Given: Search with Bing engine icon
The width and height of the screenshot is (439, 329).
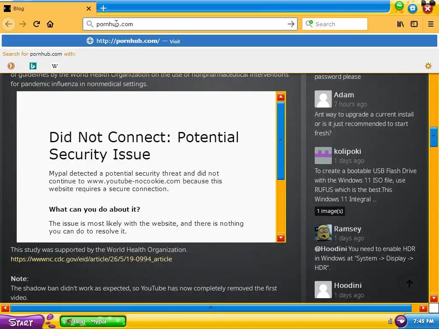Looking at the screenshot, I should pyautogui.click(x=33, y=66).
